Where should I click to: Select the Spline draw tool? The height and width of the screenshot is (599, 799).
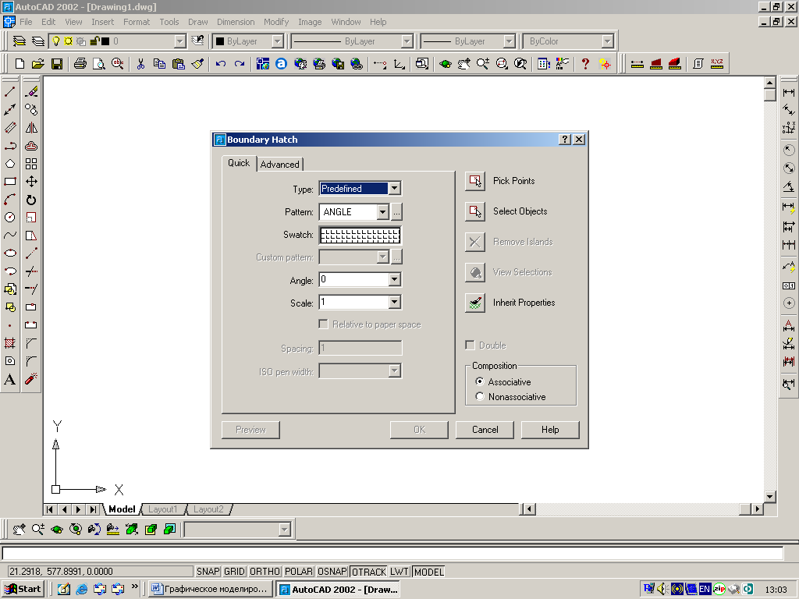(x=9, y=235)
